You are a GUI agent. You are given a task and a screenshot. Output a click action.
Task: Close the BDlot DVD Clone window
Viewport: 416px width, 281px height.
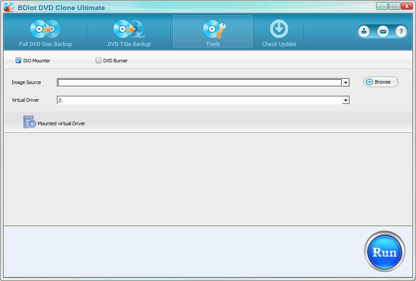click(407, 6)
